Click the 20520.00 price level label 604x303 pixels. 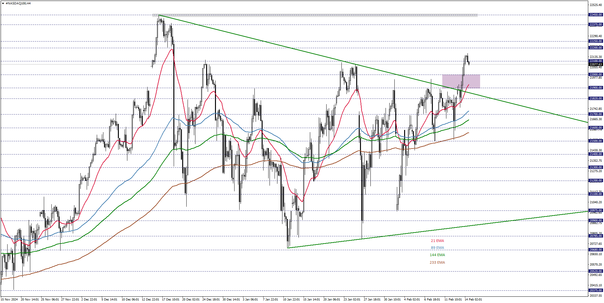click(x=596, y=271)
